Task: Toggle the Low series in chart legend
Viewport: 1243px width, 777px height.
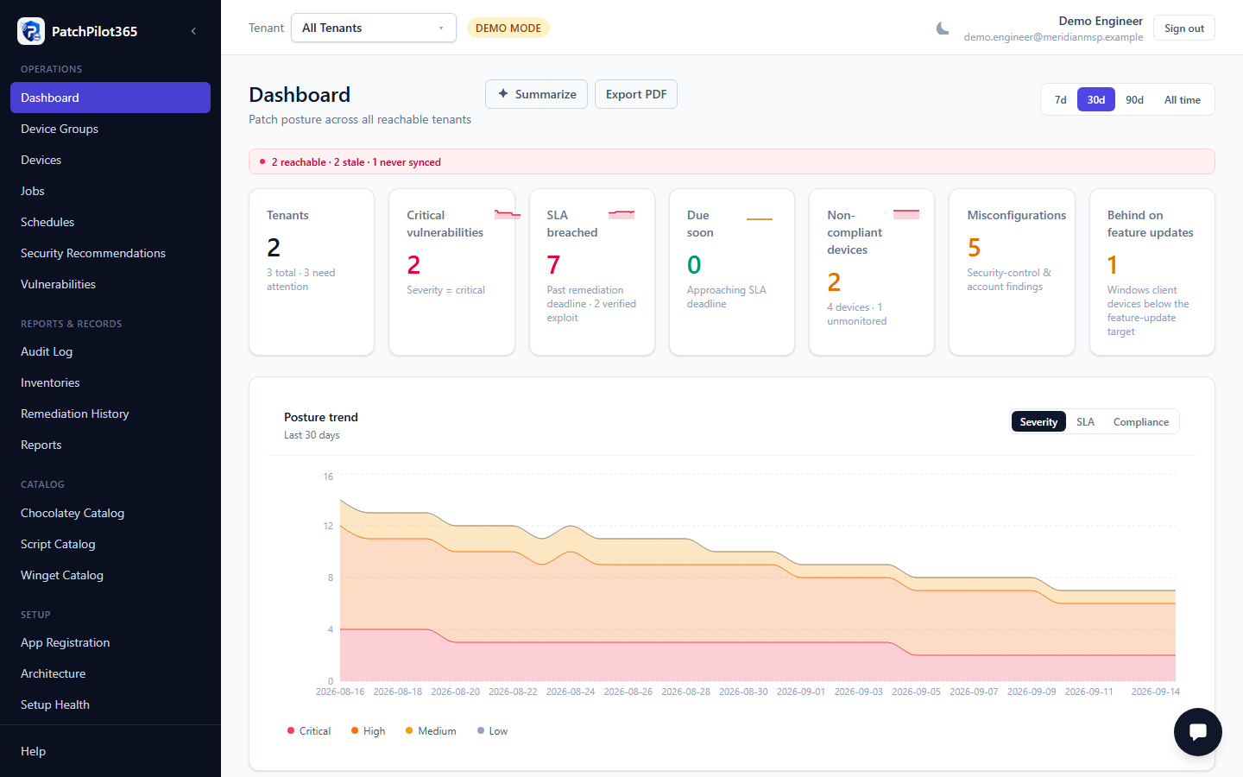Action: tap(492, 731)
